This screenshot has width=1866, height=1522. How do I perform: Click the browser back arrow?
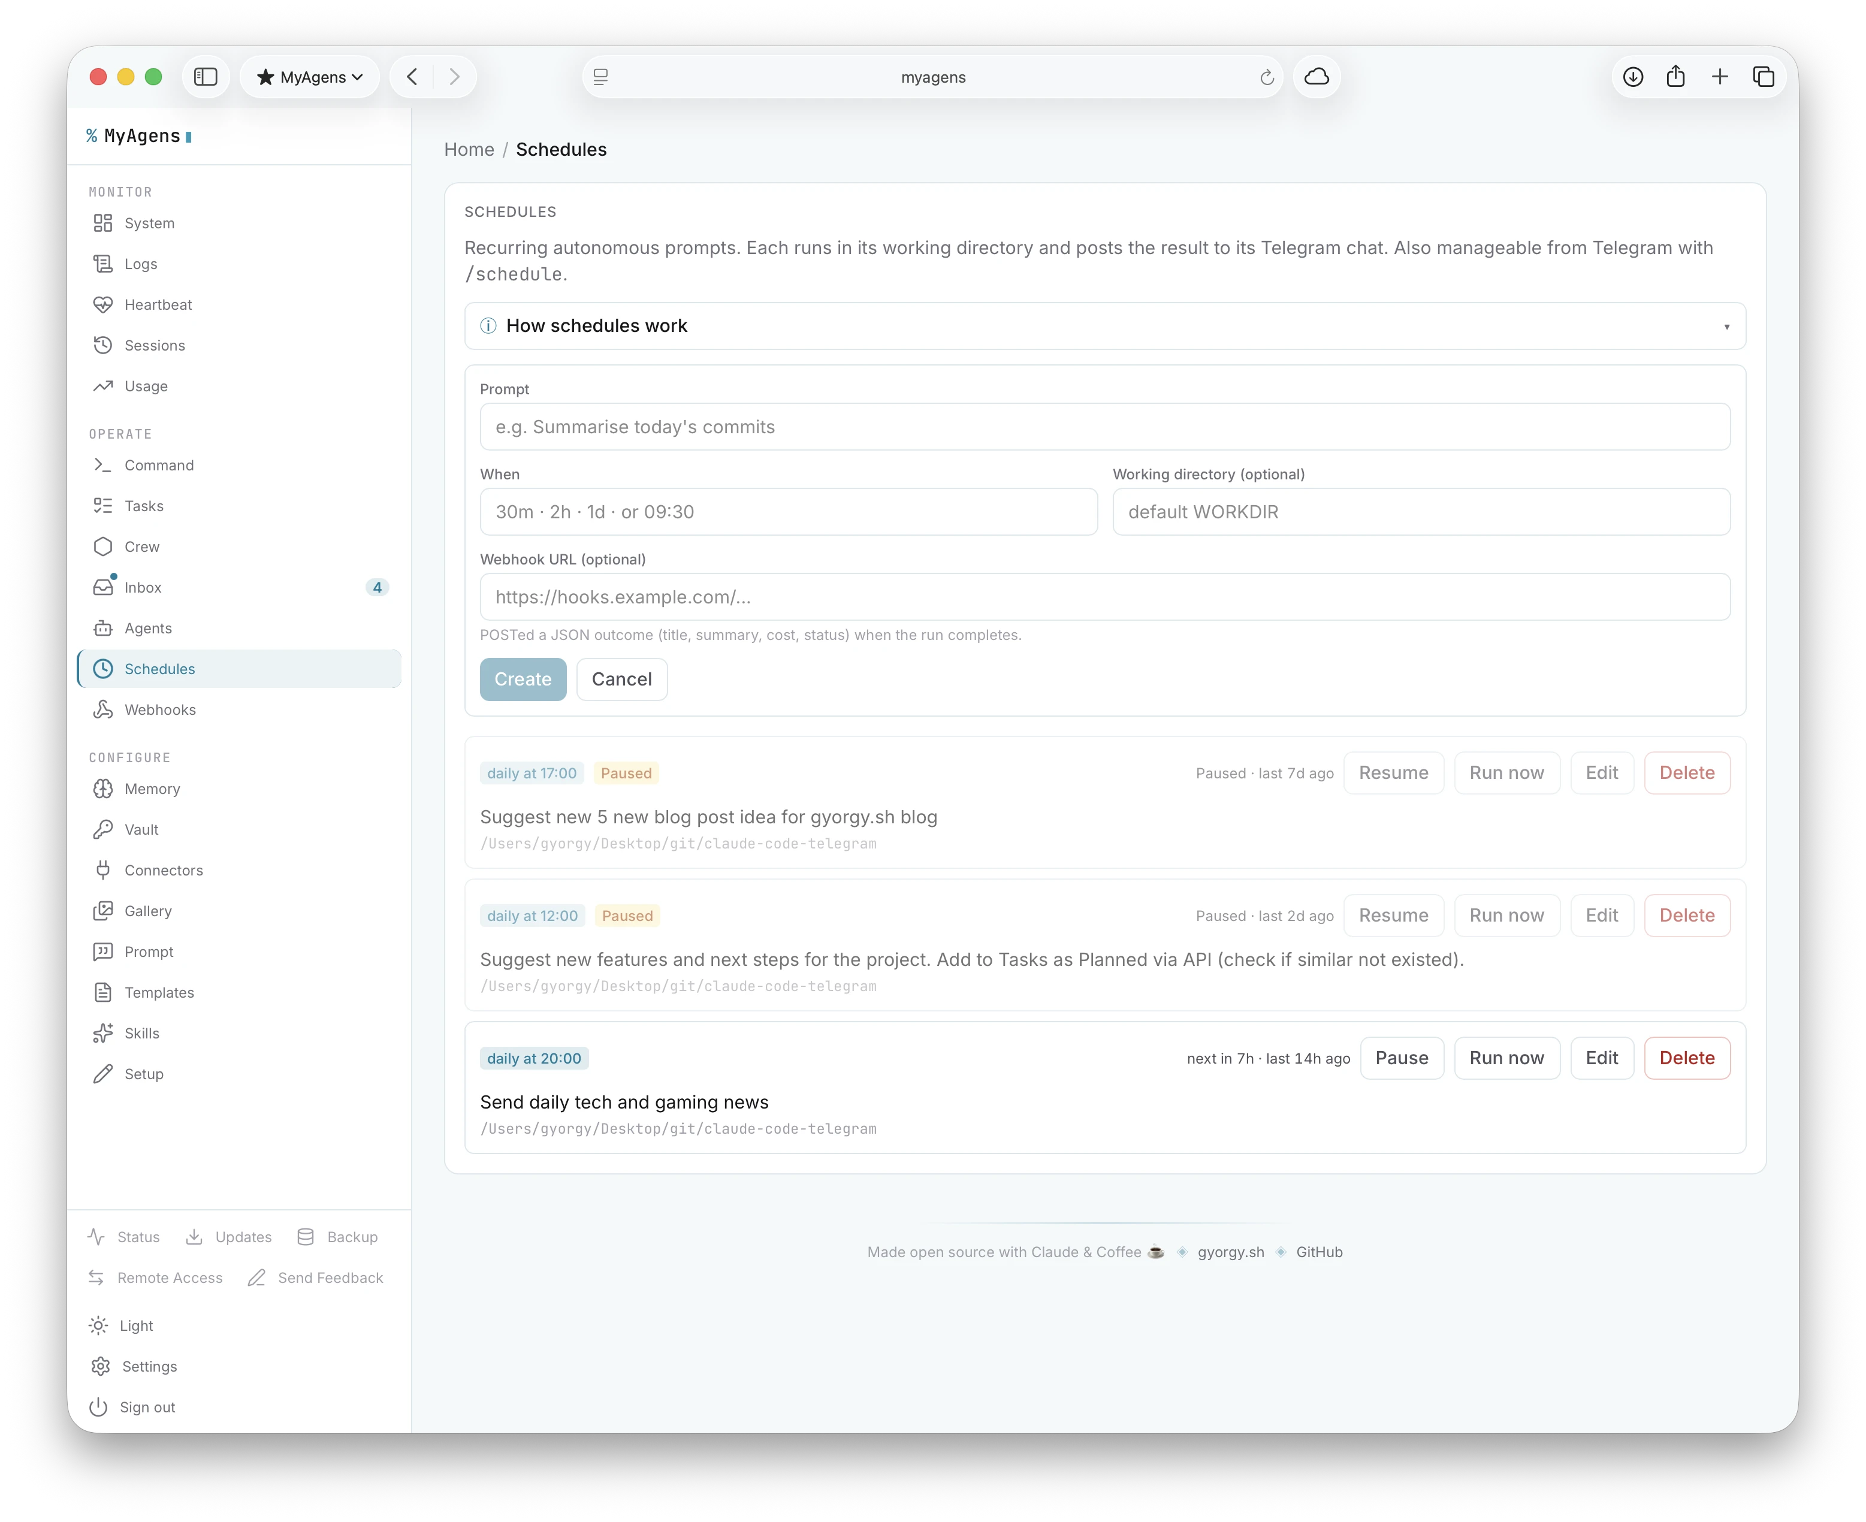tap(412, 77)
